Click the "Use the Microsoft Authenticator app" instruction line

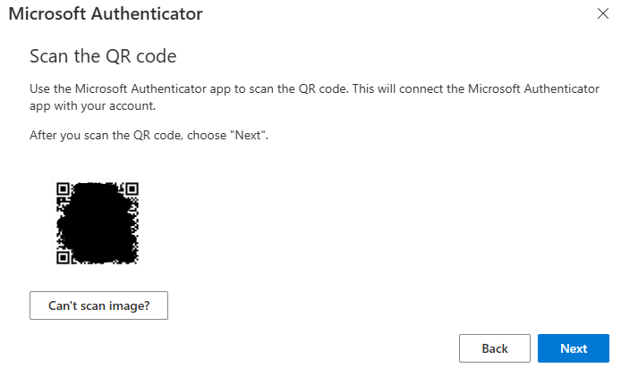pyautogui.click(x=314, y=88)
